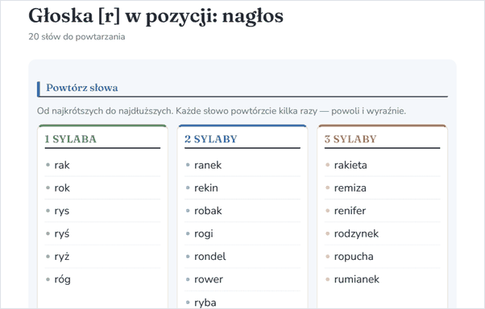This screenshot has height=309, width=485.
Task: Select the word ryż
Action: click(x=62, y=257)
